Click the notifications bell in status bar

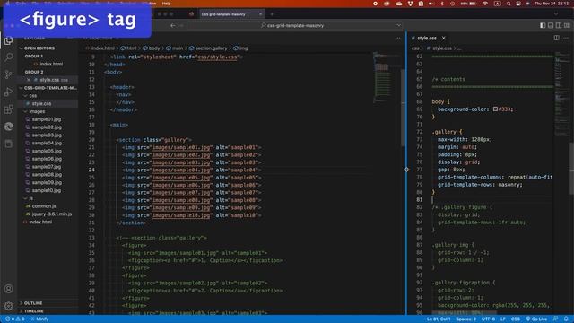pyautogui.click(x=566, y=319)
